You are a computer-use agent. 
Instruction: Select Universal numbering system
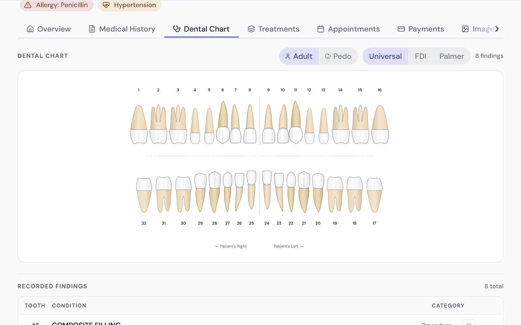pos(385,56)
